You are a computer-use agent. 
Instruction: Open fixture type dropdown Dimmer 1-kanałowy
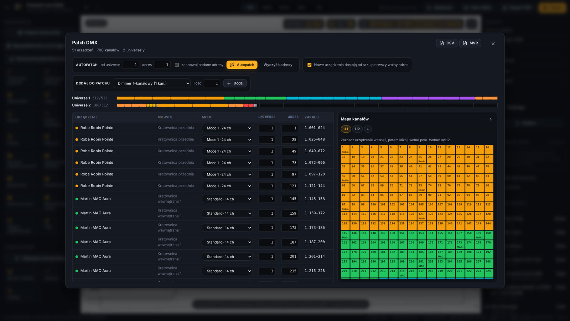(x=152, y=83)
